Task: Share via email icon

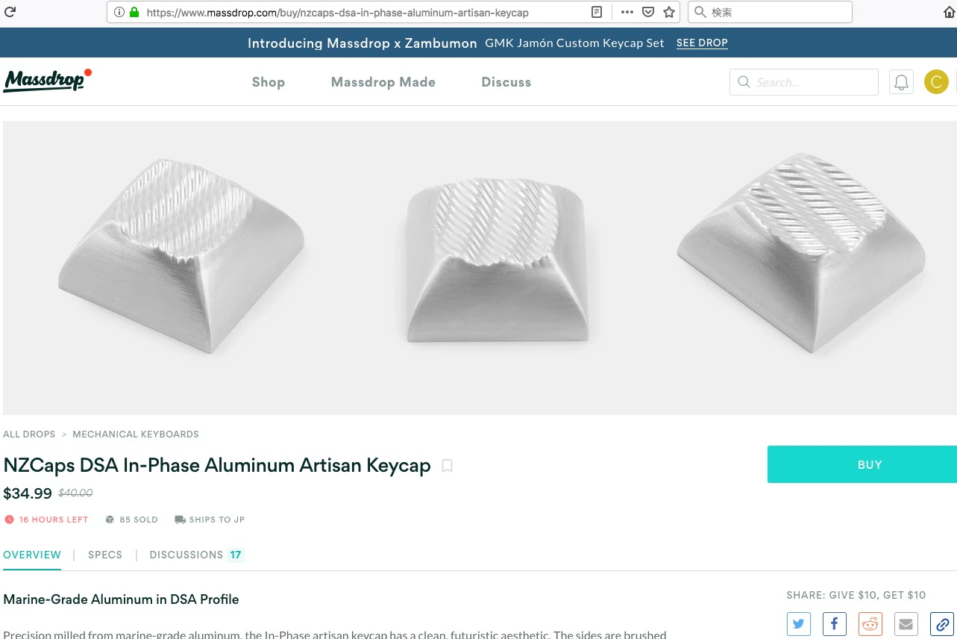Action: point(906,624)
